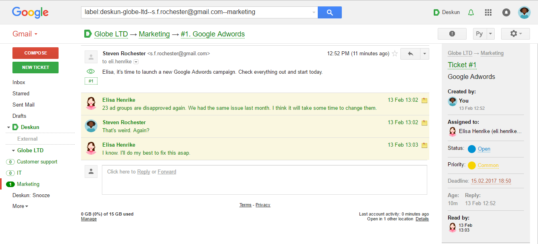Open the input language dropdown arrow
Image resolution: width=538 pixels, height=244 pixels.
(490, 34)
